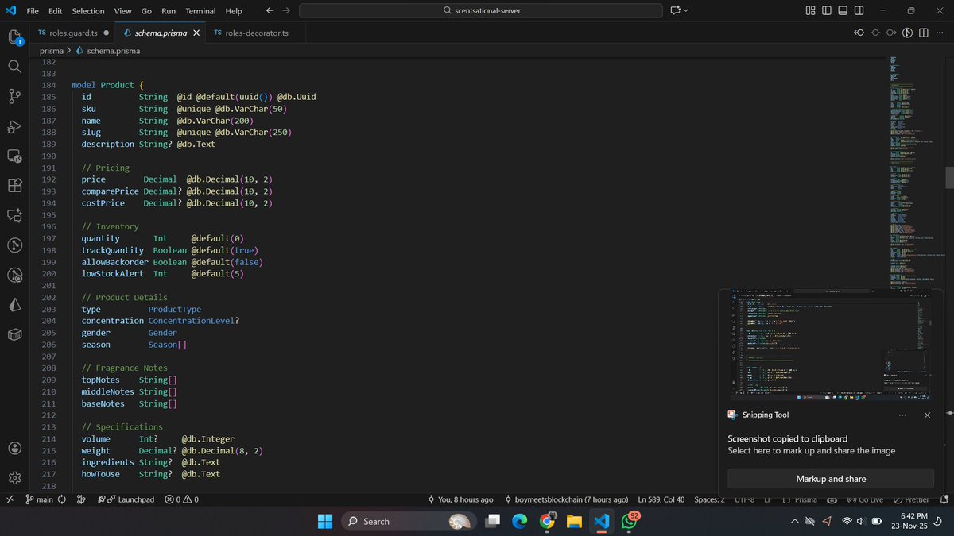Click Markup and share in Snipping Tool popup
954x536 pixels.
point(832,478)
